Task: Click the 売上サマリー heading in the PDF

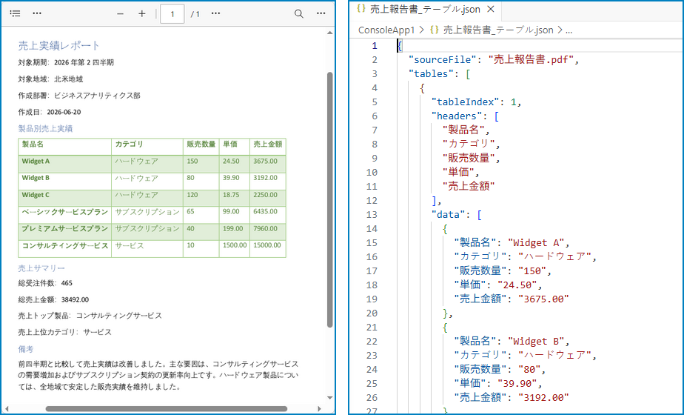Action: (x=41, y=268)
